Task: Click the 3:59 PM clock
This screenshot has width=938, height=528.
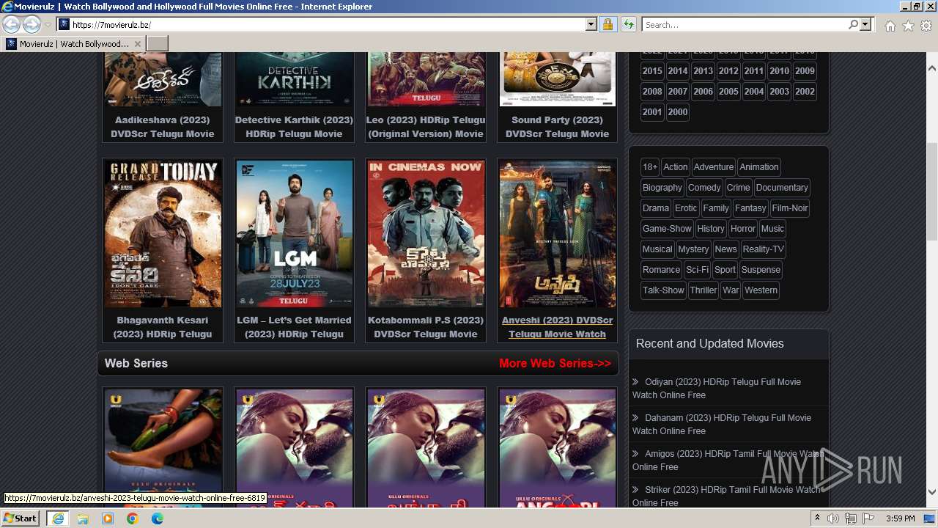Action: pos(900,518)
